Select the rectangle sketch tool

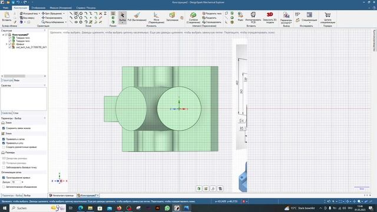tap(76, 14)
